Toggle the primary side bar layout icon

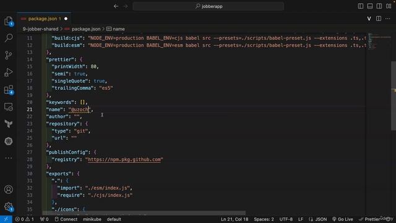pos(361,6)
